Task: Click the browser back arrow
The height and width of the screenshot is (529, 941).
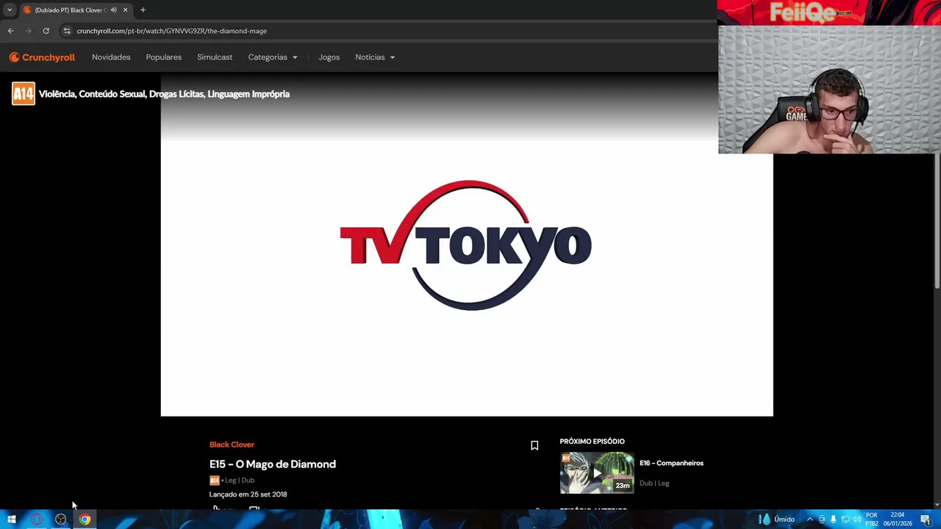Action: coord(10,31)
